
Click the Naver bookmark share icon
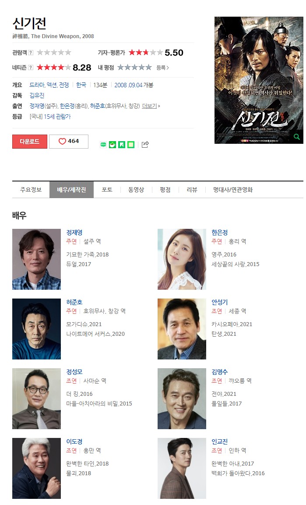[x=122, y=145]
